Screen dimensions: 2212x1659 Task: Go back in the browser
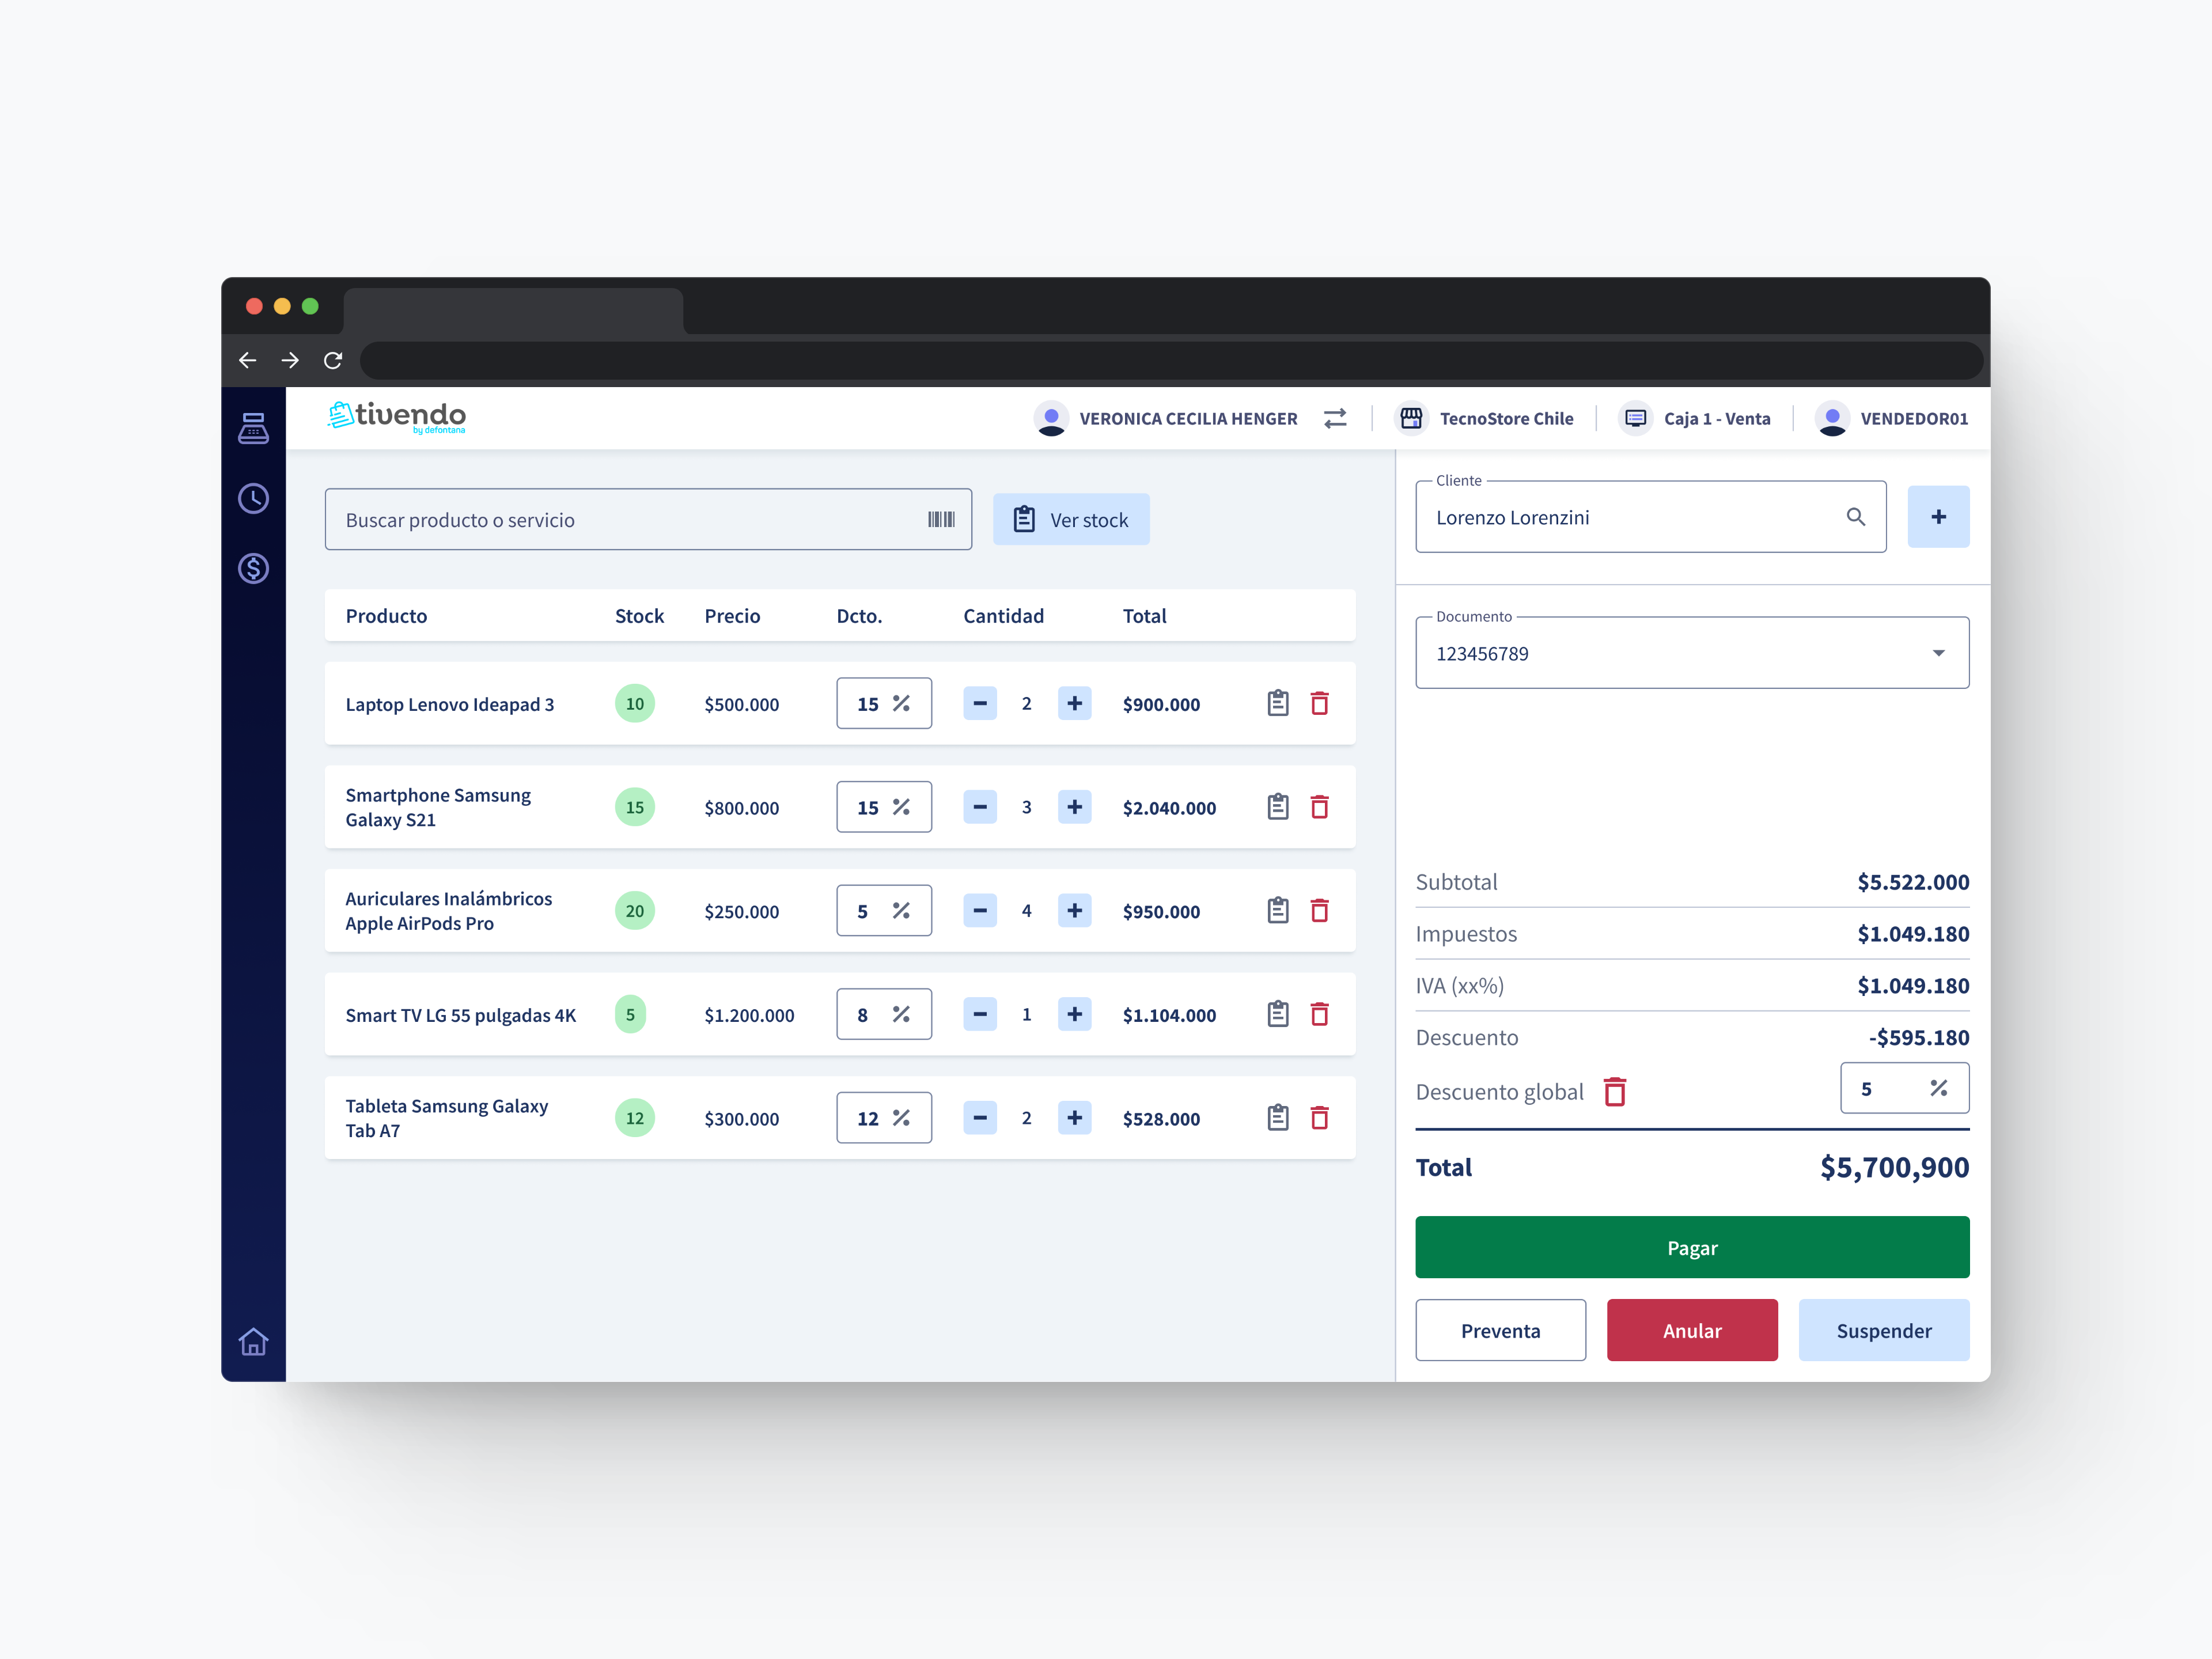(x=248, y=360)
